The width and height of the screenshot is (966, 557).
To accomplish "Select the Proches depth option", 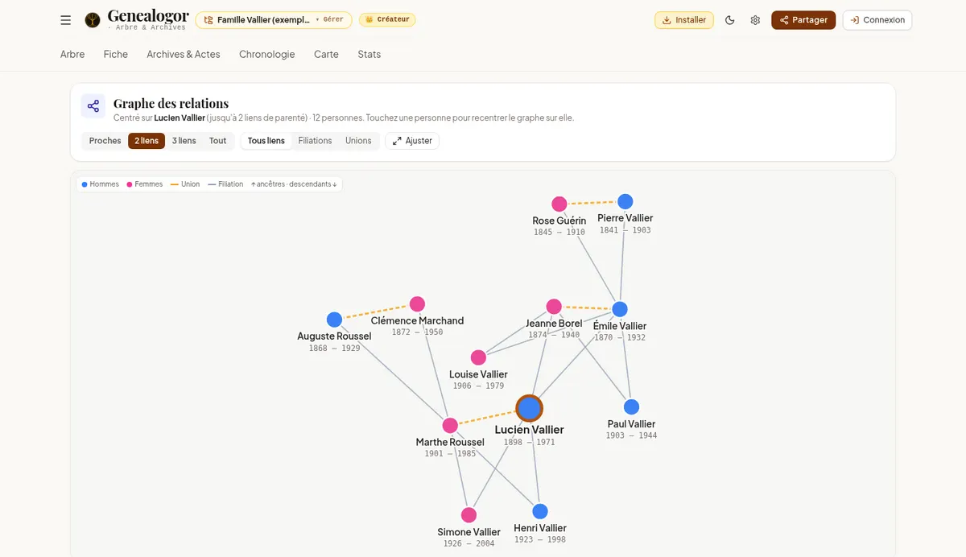I will pos(105,141).
